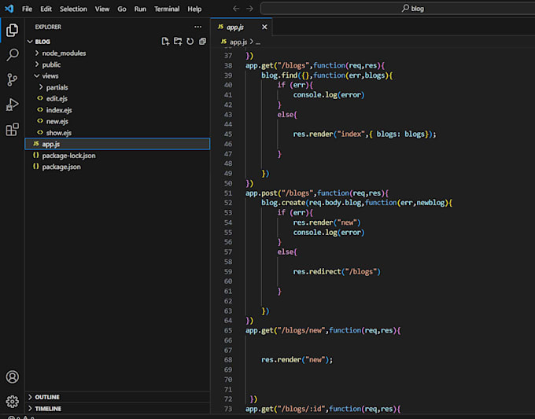Screen dimensions: 535x419
Task: Collapse all folders in Explorer
Action: (202, 42)
